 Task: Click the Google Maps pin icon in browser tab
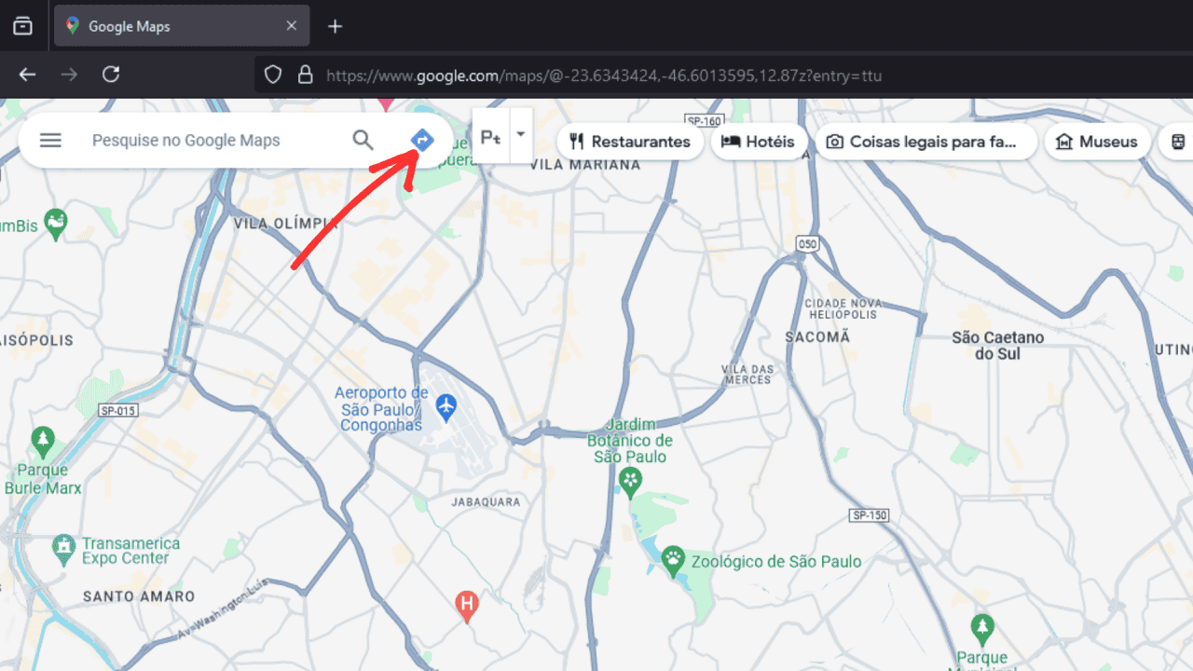tap(72, 26)
